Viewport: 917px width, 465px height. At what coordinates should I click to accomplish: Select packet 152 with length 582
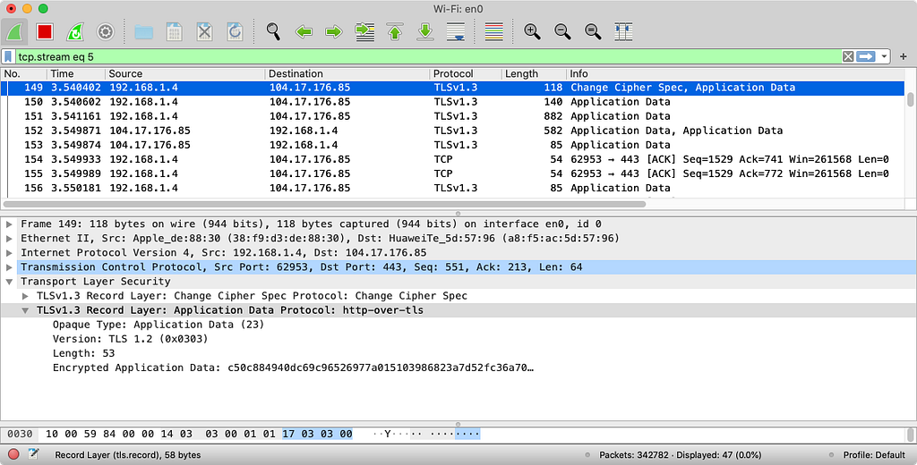click(452, 131)
